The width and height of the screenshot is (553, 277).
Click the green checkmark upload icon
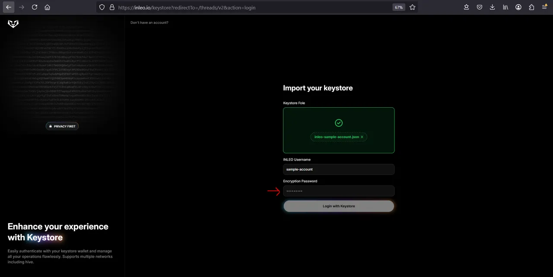[x=339, y=123]
